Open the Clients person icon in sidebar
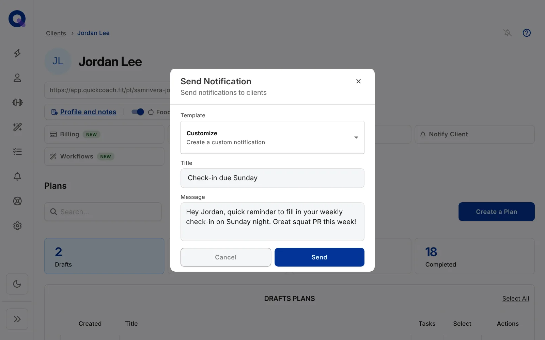 (x=17, y=78)
